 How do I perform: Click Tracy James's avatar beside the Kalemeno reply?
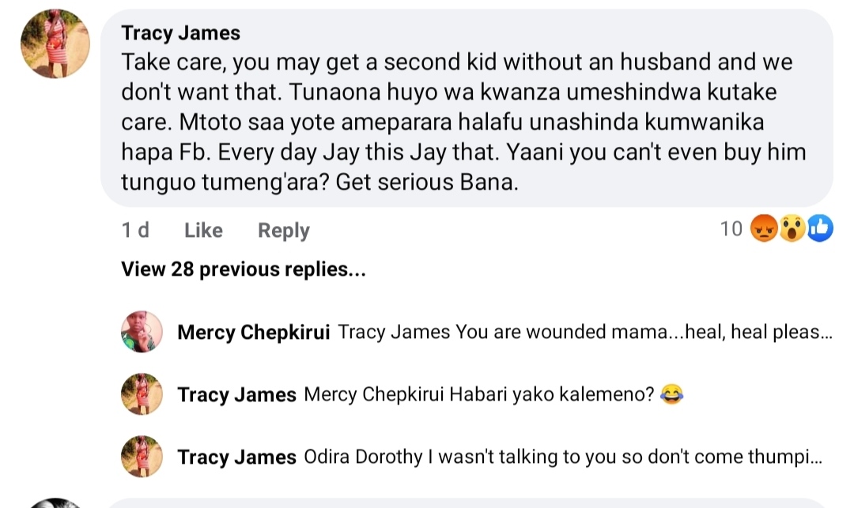[x=142, y=393]
